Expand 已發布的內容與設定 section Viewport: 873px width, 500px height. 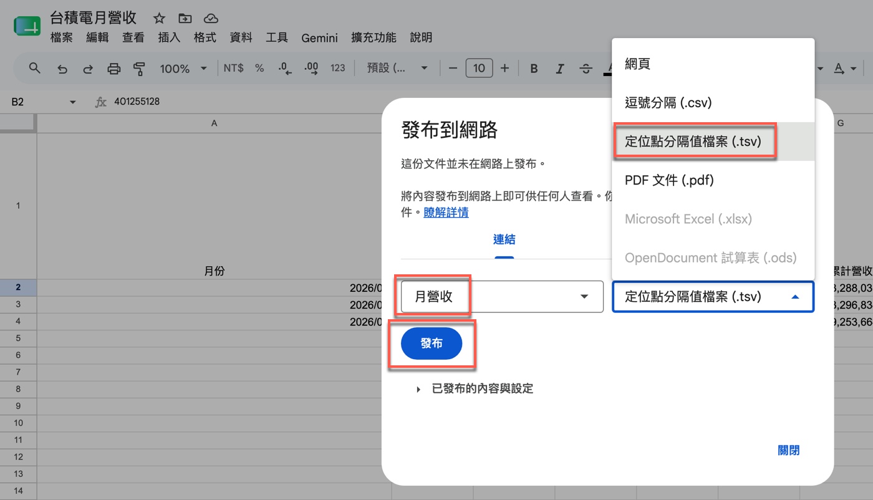coord(475,389)
